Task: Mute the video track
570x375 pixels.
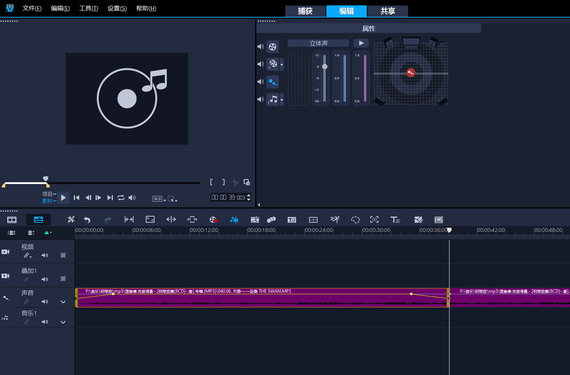Action: [x=45, y=255]
